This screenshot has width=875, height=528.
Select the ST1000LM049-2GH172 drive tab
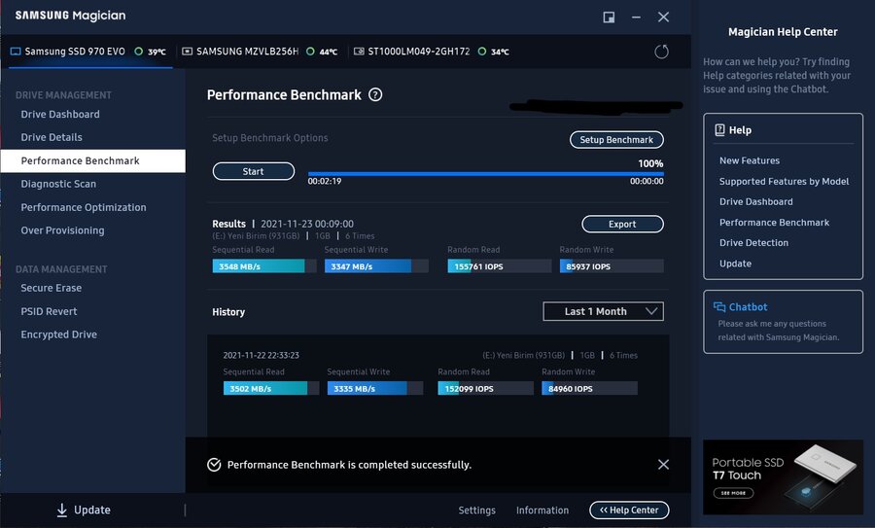[x=431, y=52]
